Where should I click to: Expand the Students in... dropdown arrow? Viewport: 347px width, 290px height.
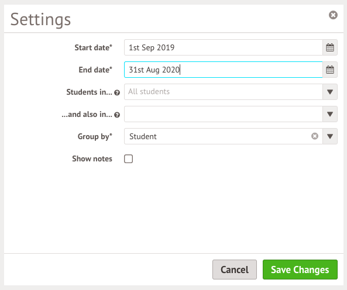click(330, 92)
